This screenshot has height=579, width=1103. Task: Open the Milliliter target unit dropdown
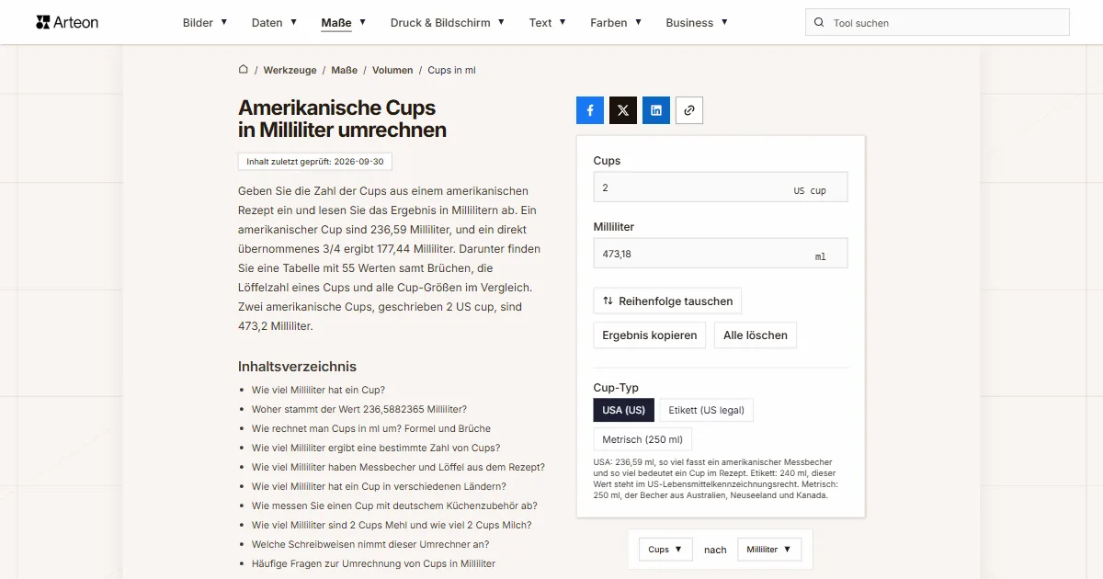click(x=769, y=550)
